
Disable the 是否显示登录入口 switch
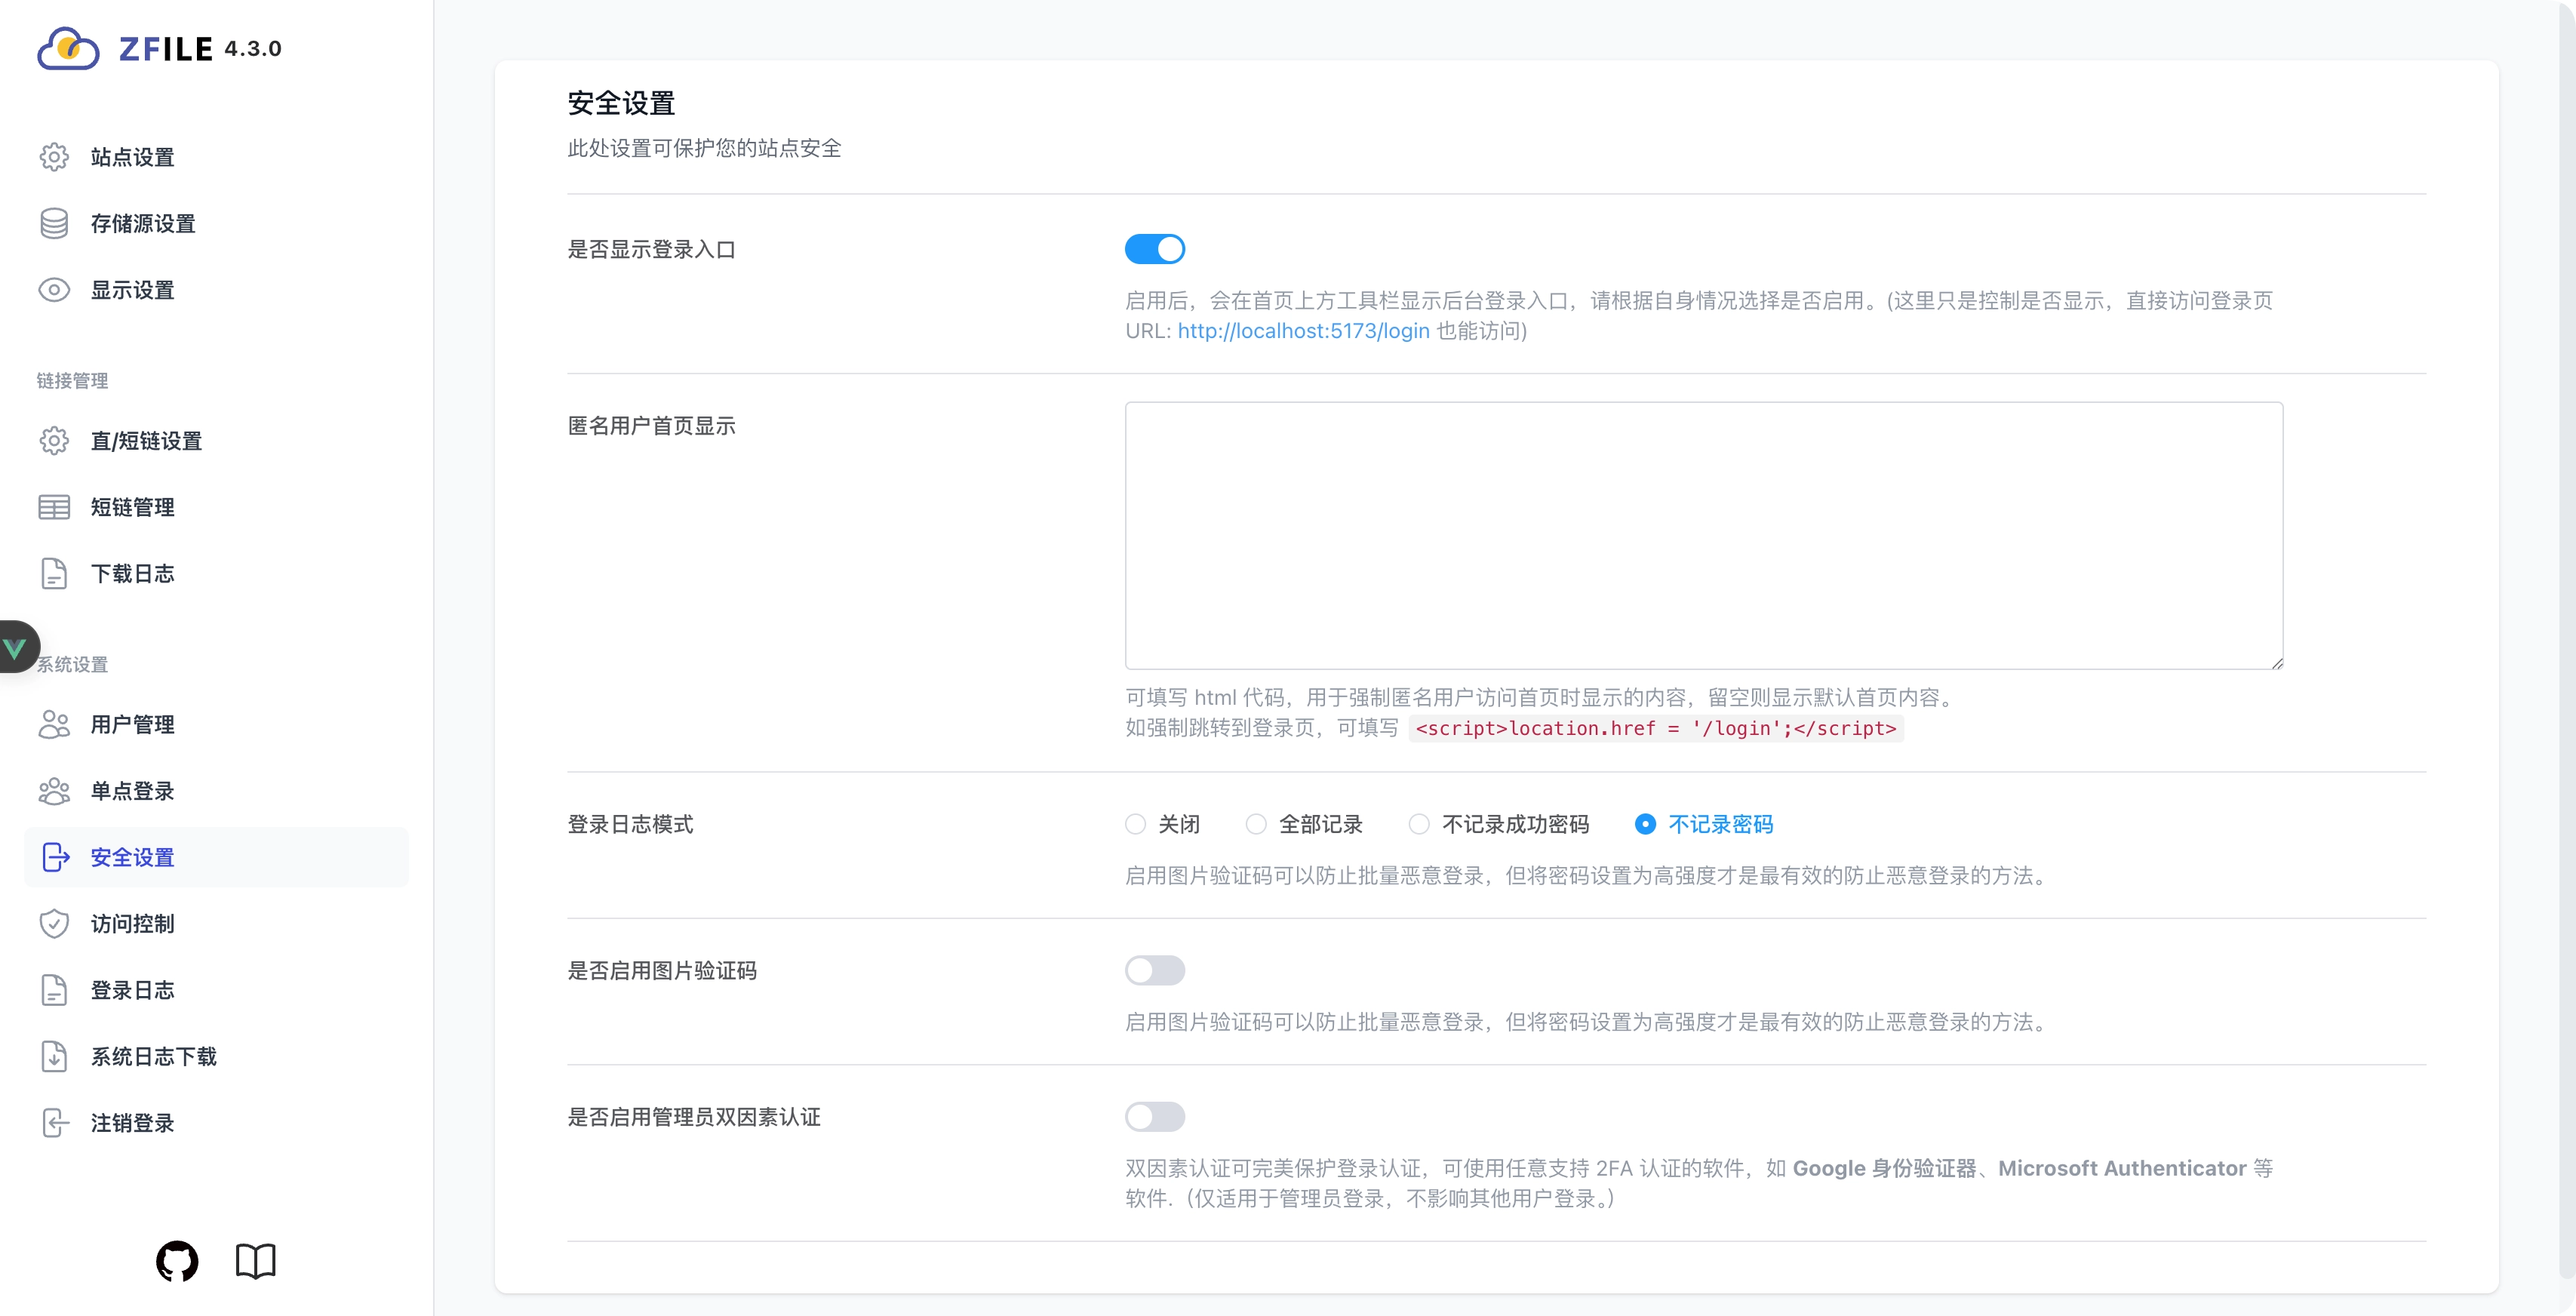point(1155,249)
